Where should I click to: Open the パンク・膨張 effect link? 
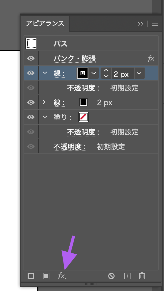point(75,59)
